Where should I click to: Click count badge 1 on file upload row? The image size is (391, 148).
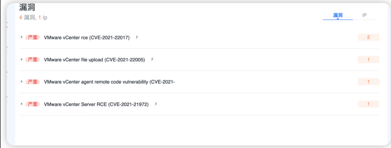pos(368,60)
